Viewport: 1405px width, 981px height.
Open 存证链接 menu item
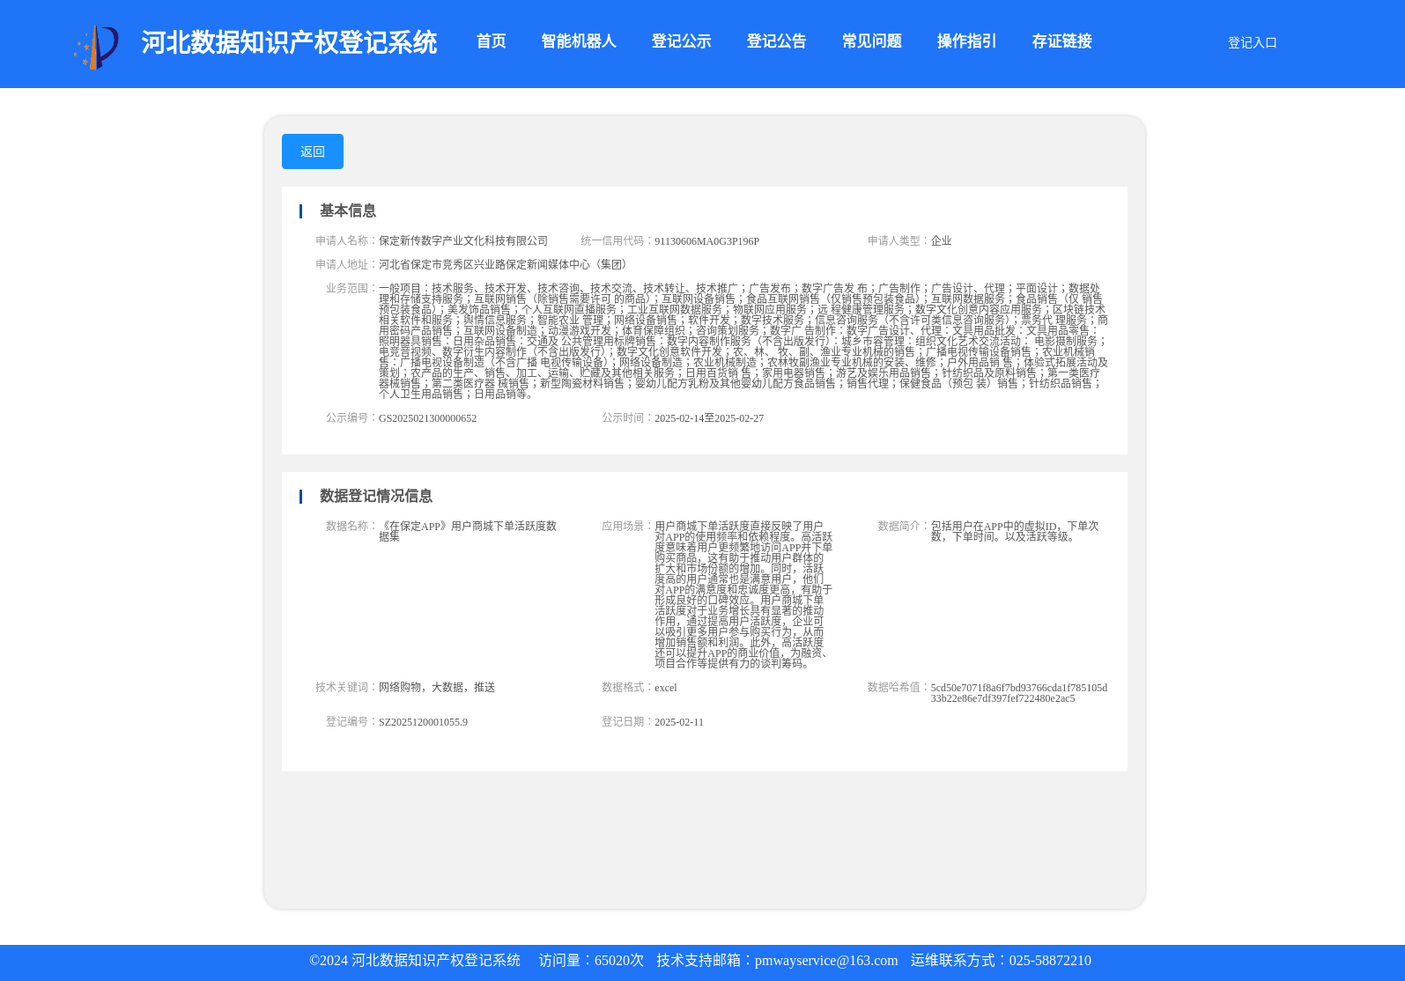click(1061, 41)
